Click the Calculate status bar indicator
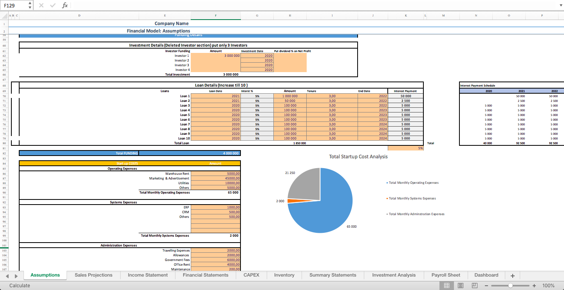Screen dimensions: 564x290 pos(20,286)
